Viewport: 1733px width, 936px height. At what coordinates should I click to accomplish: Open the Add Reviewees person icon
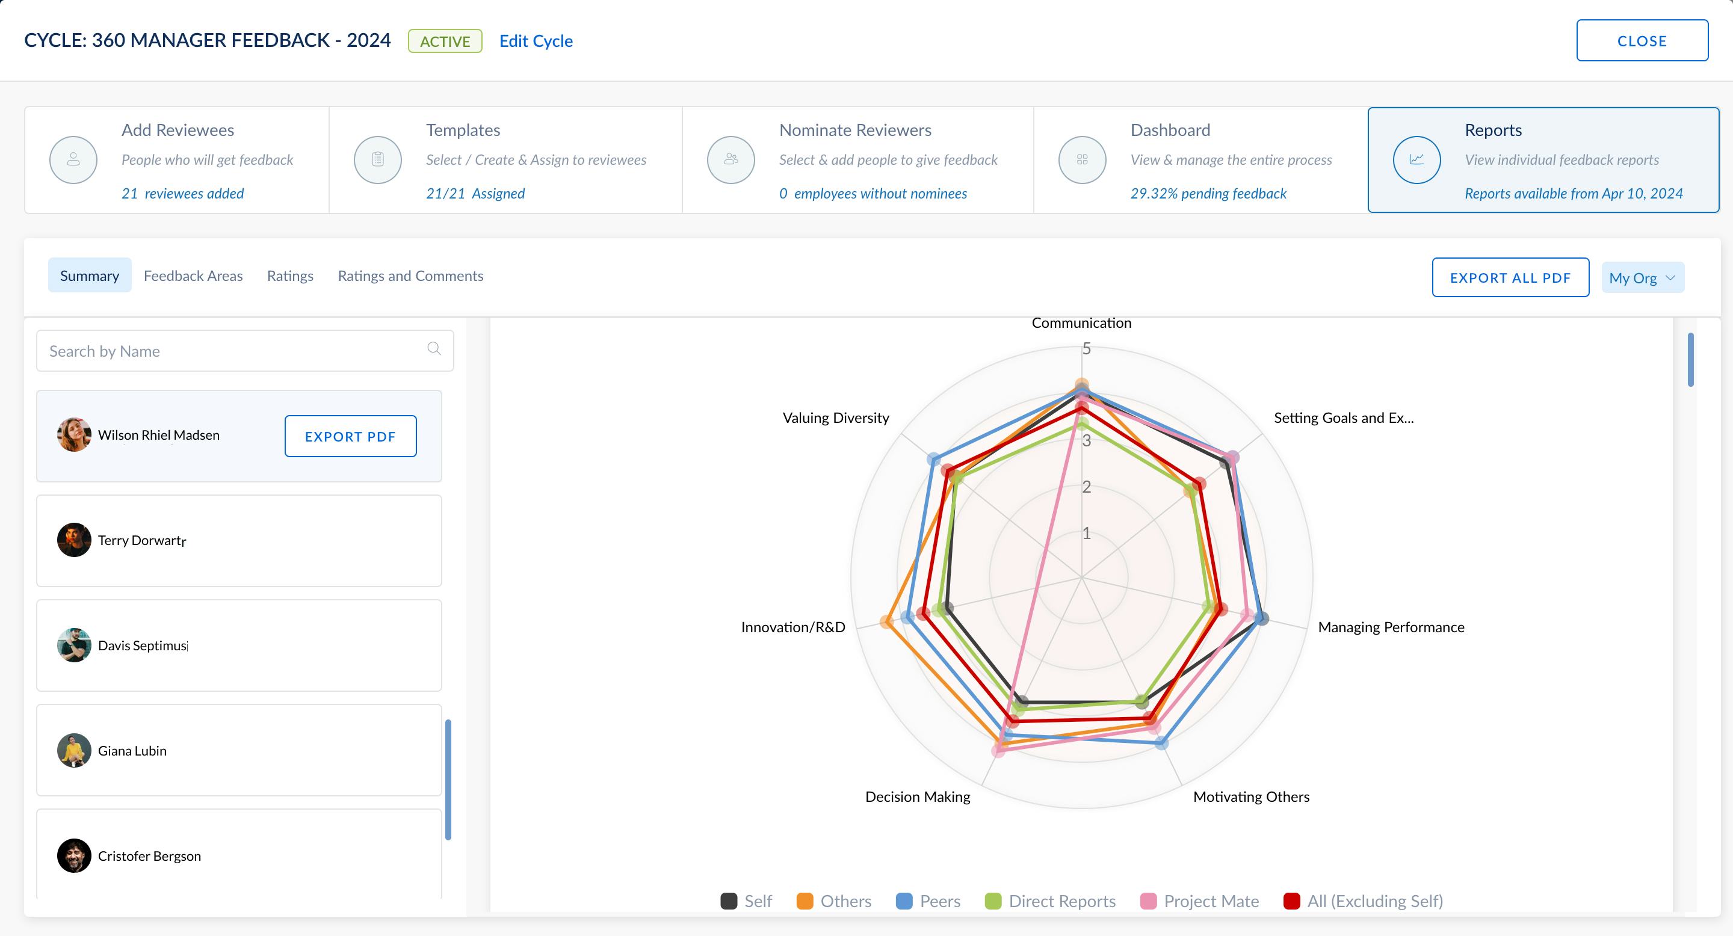[x=72, y=159]
